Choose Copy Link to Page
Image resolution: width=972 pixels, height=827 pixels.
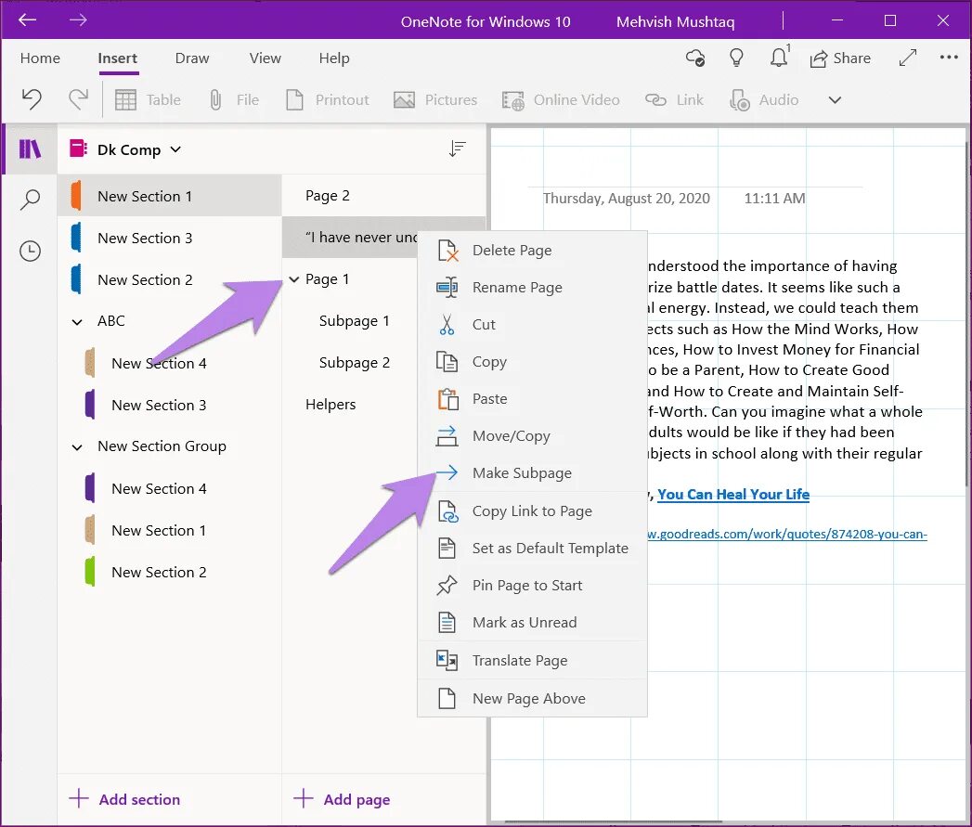coord(533,511)
